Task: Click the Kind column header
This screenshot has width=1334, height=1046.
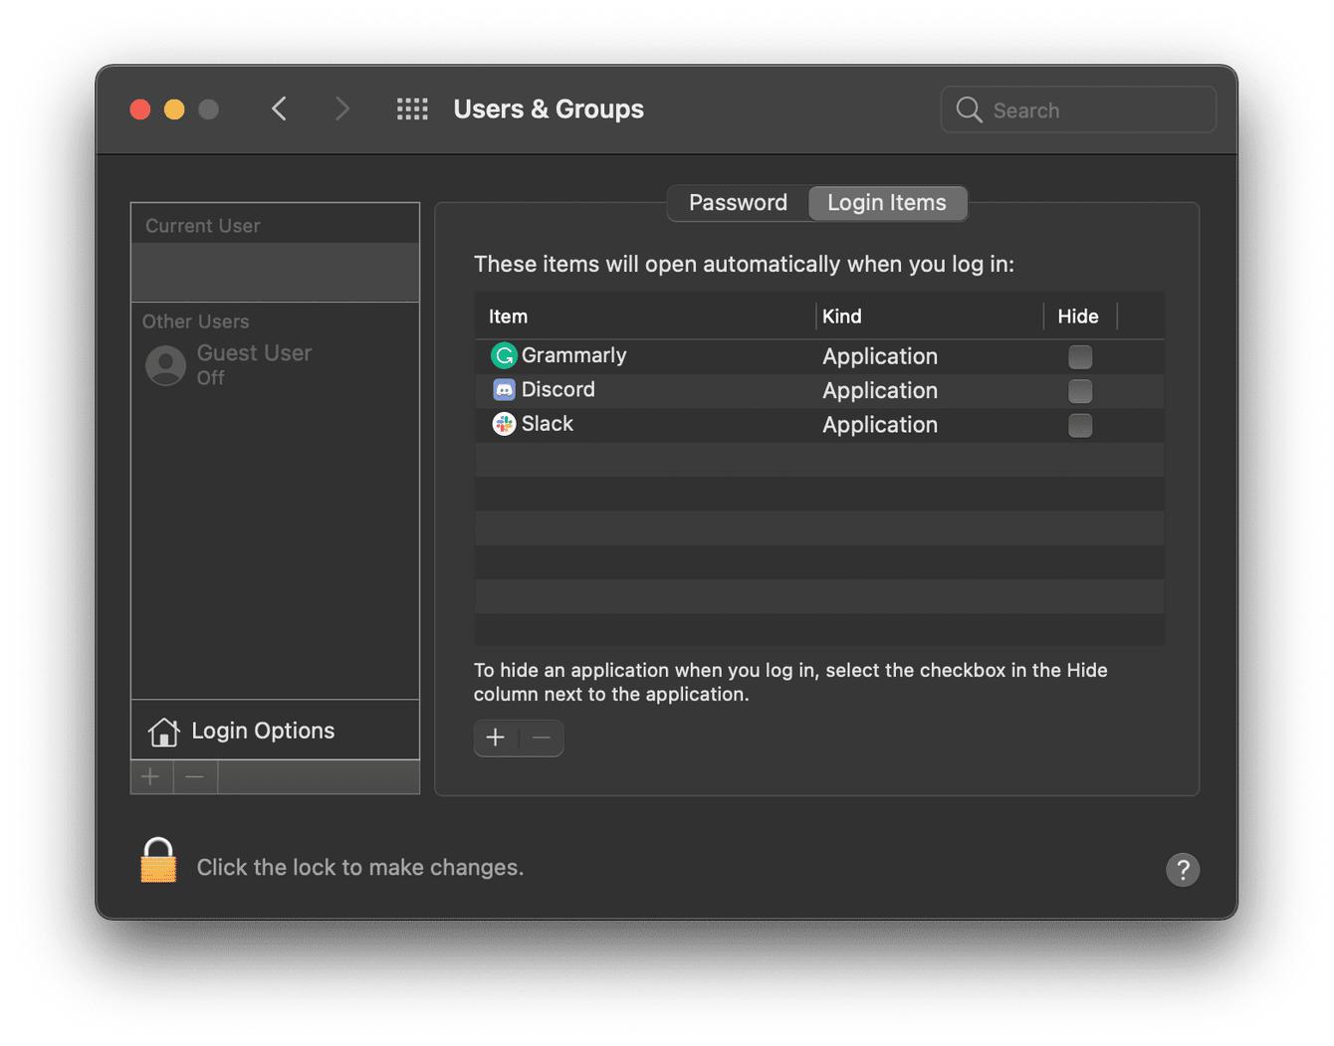Action: coord(842,316)
